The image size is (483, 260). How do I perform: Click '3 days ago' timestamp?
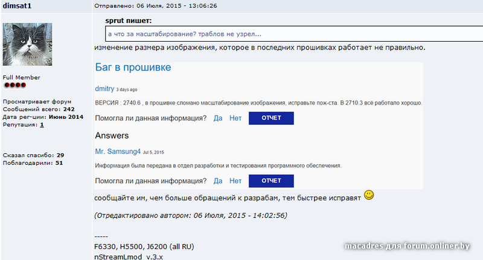[127, 89]
